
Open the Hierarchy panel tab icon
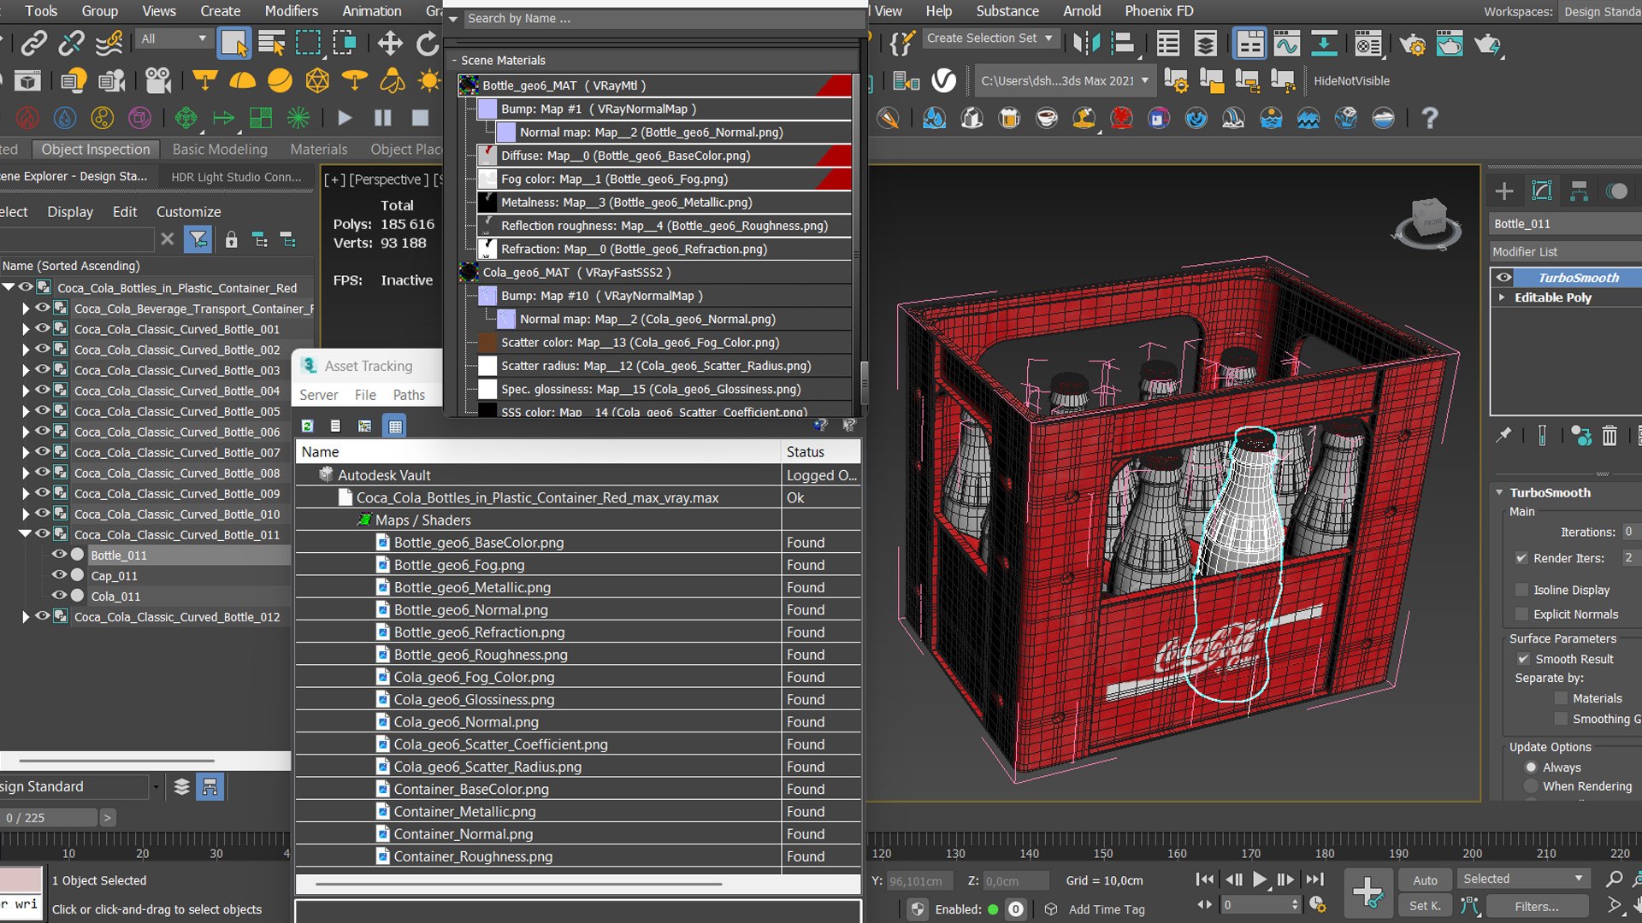point(1580,191)
